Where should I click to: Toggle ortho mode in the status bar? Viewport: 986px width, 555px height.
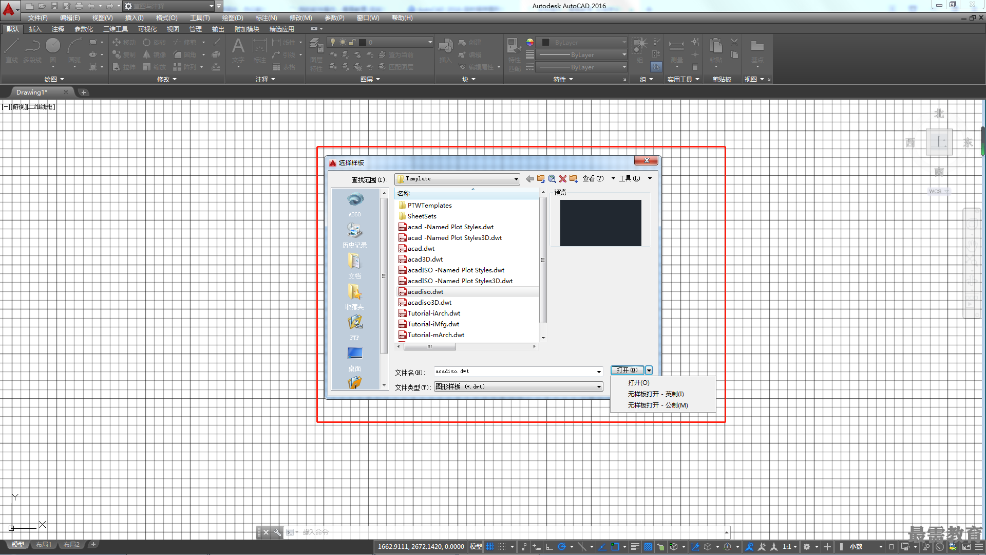549,547
